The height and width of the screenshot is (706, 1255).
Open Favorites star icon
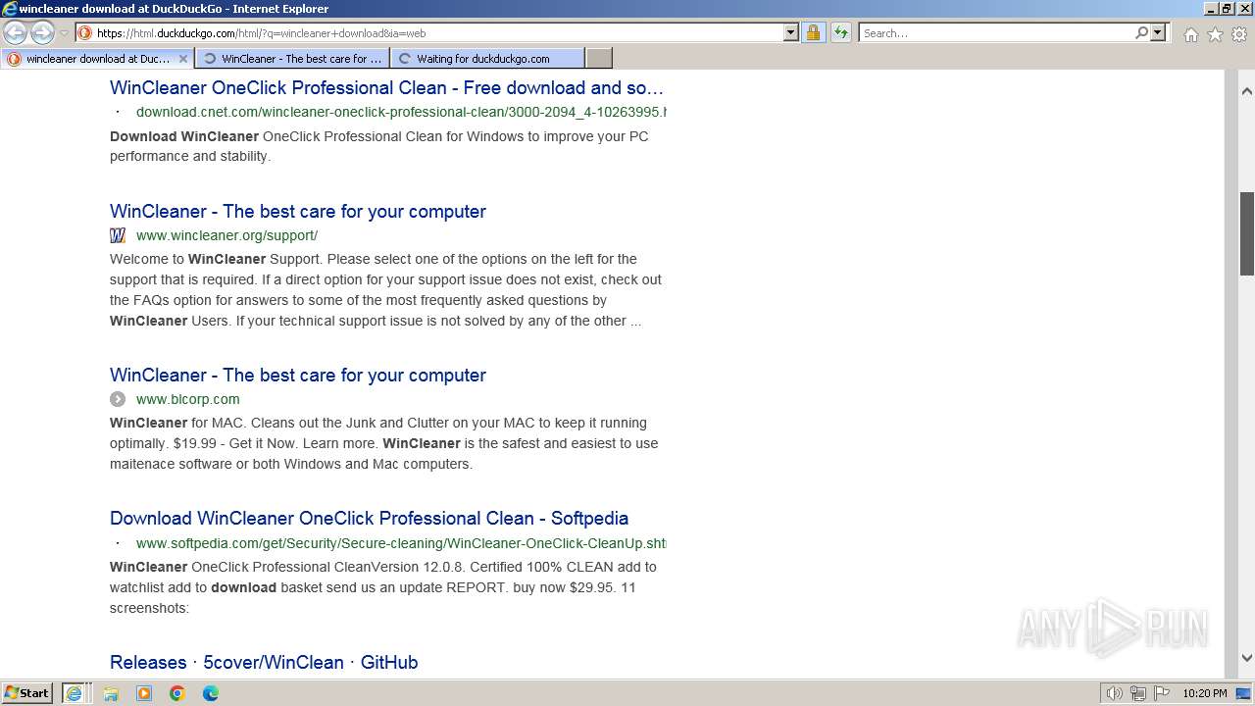tap(1215, 34)
